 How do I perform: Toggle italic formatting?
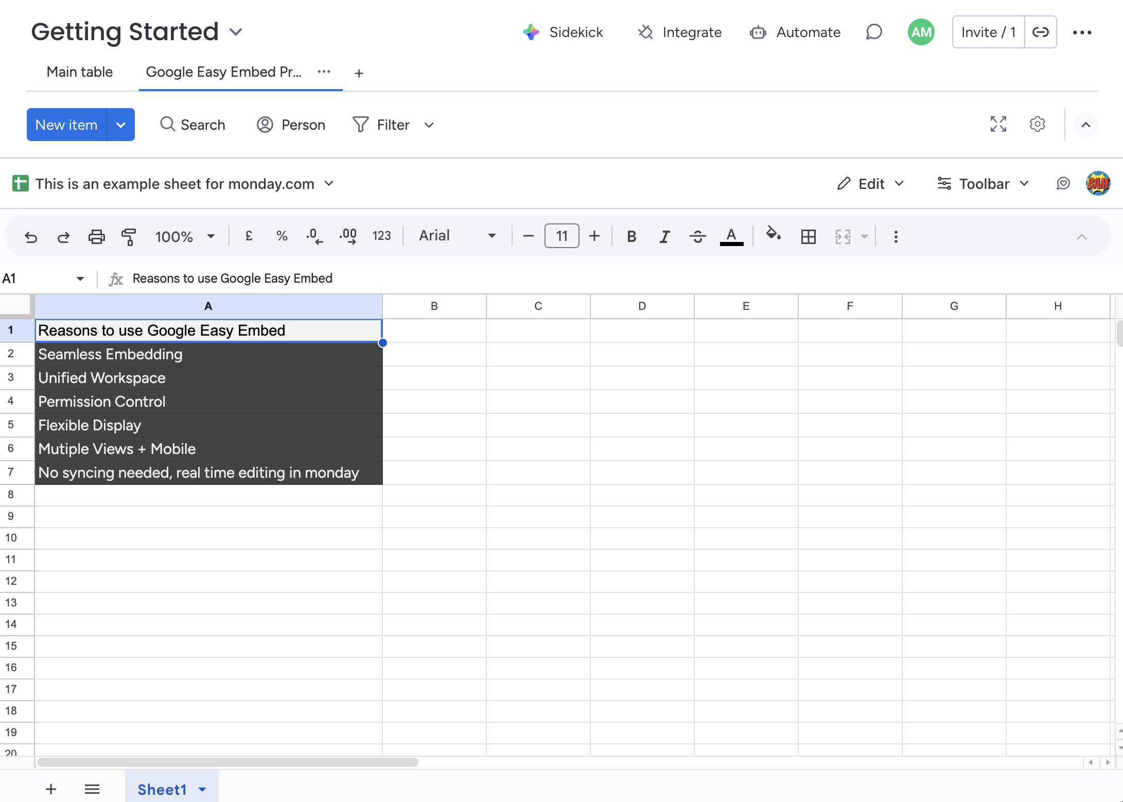coord(664,237)
